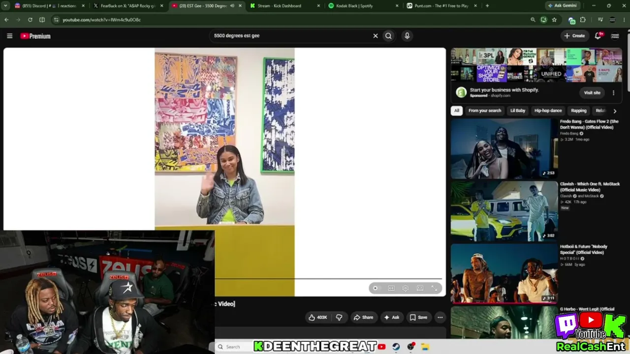Select the Lil Baby filter chip
This screenshot has width=630, height=354.
tap(518, 111)
